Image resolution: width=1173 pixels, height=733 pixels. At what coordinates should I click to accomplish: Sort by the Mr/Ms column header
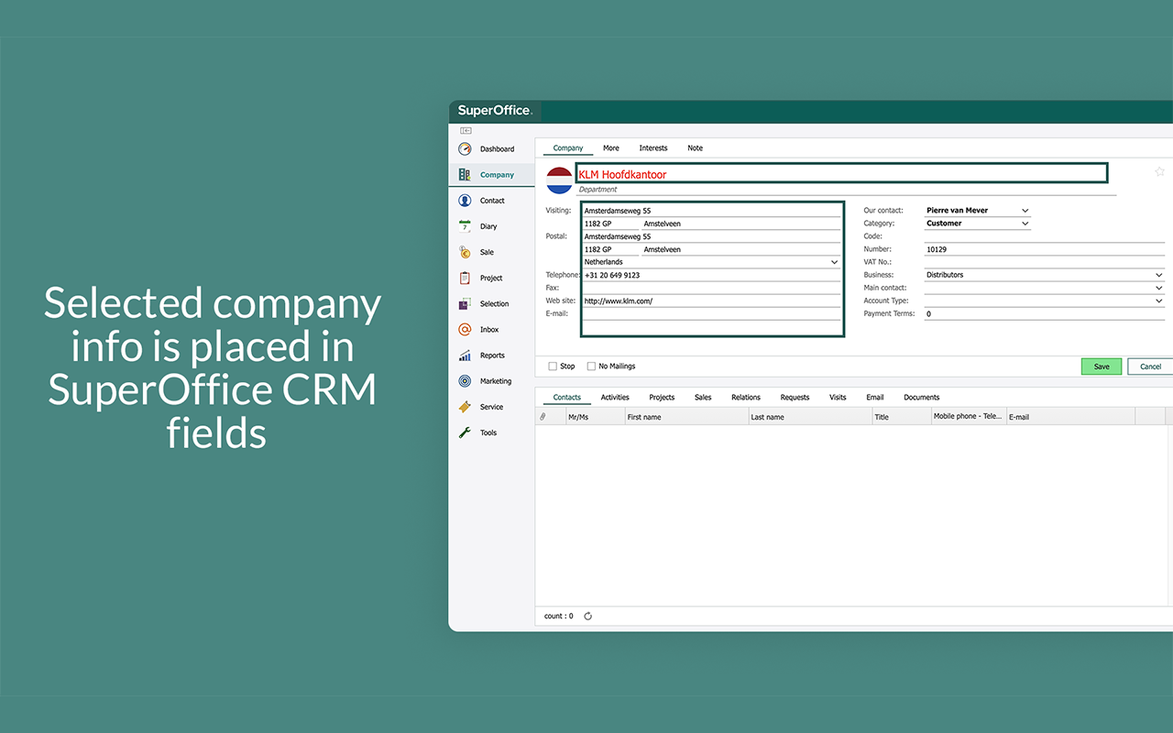pyautogui.click(x=594, y=417)
